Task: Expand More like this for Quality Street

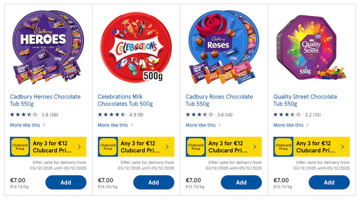Action: (291, 125)
